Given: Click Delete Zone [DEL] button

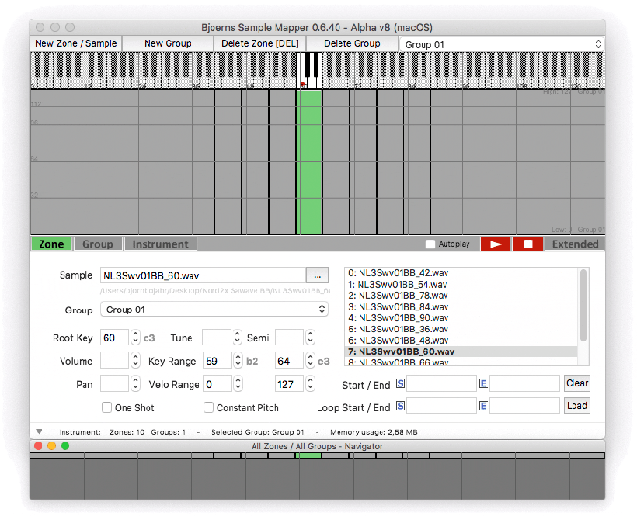Looking at the screenshot, I should tap(259, 43).
